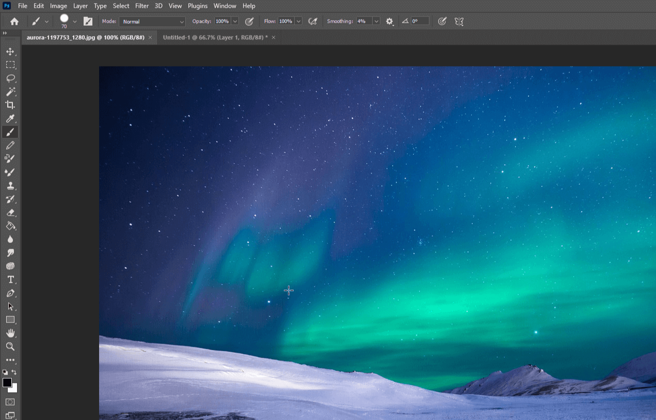Close the aurora-1197753_1280.jpg tab

pos(150,38)
